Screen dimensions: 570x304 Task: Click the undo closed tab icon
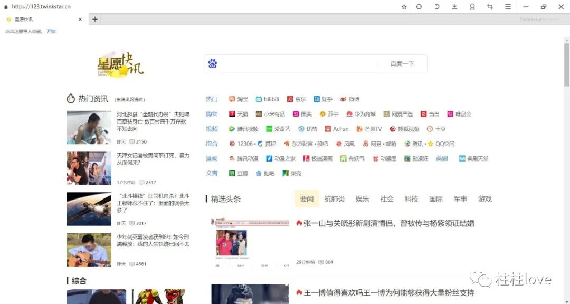(437, 7)
